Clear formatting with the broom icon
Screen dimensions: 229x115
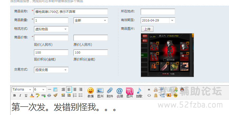coord(55,95)
